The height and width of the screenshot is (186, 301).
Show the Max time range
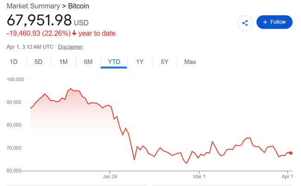(190, 62)
